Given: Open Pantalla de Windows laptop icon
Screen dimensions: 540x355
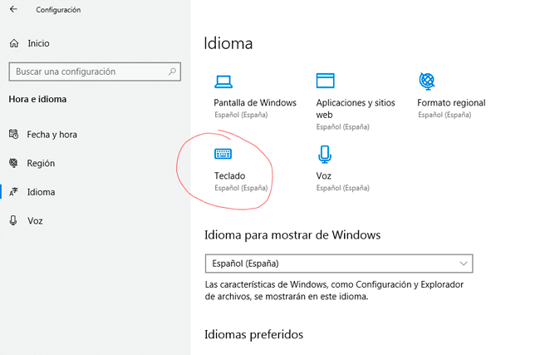Looking at the screenshot, I should (223, 81).
